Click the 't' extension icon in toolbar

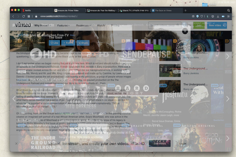[208, 16]
